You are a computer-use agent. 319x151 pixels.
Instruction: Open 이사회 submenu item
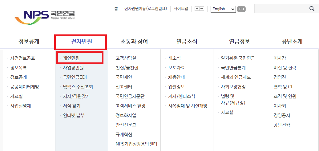pos(280,106)
